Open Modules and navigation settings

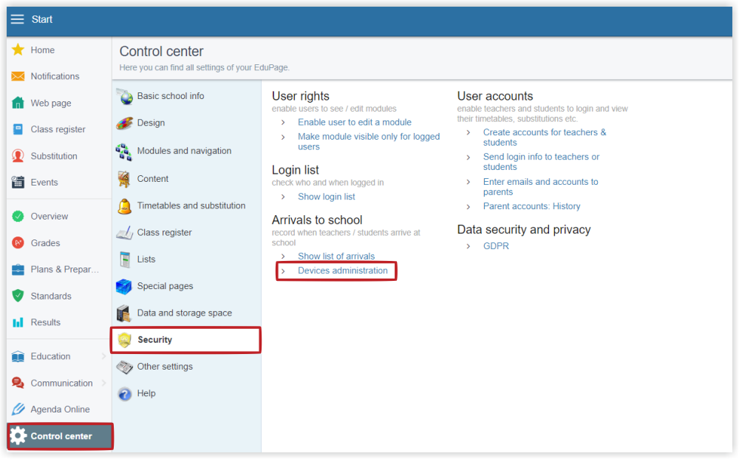(184, 151)
